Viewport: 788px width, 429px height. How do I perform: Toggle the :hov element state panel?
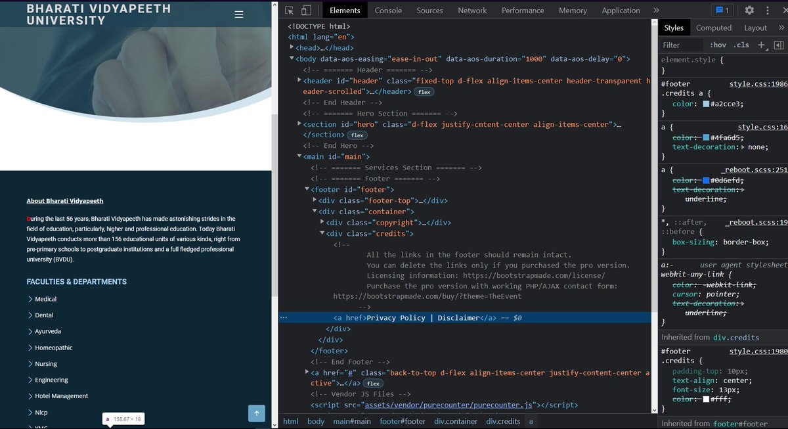pyautogui.click(x=718, y=45)
